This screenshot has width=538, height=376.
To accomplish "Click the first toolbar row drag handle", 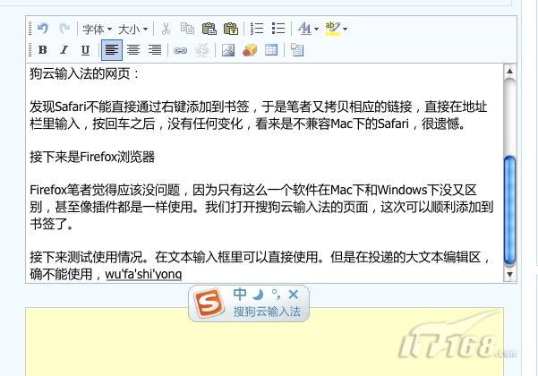I will [30, 29].
